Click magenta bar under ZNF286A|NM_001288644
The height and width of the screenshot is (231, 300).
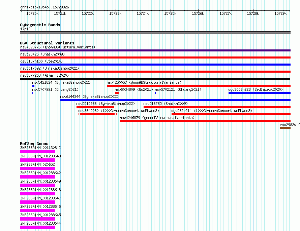tap(37, 227)
